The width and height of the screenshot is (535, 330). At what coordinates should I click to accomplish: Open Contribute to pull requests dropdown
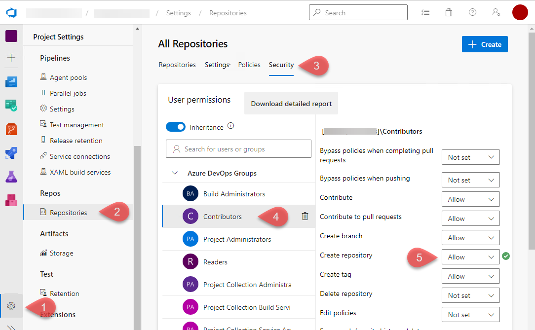470,219
